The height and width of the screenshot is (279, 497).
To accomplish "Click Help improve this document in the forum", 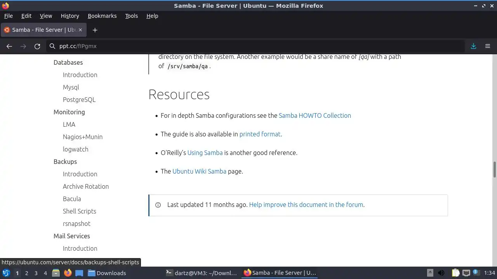I will click(x=306, y=205).
